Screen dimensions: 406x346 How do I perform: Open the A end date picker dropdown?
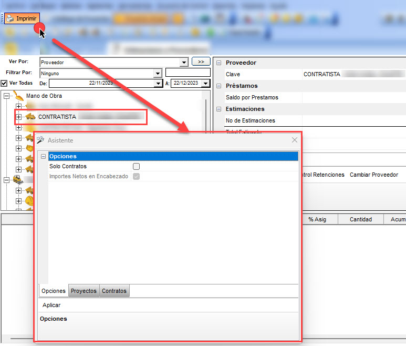[205, 84]
